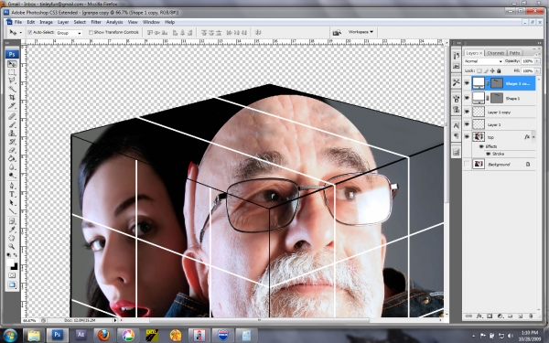Switch to the Paths tab
This screenshot has width=549, height=343.
coord(514,53)
